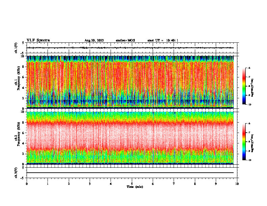Image resolution: width=267 pixels, height=206 pixels.
Task: Click the time axis tick label "1"
Action: pos(48,184)
